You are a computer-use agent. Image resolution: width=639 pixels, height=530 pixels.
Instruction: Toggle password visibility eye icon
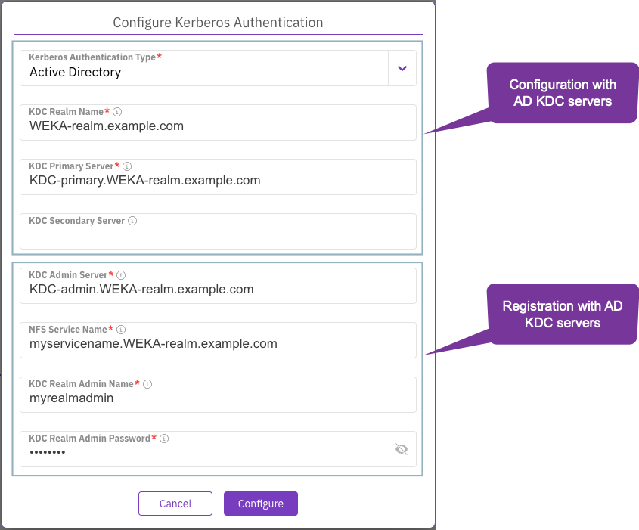tap(402, 449)
